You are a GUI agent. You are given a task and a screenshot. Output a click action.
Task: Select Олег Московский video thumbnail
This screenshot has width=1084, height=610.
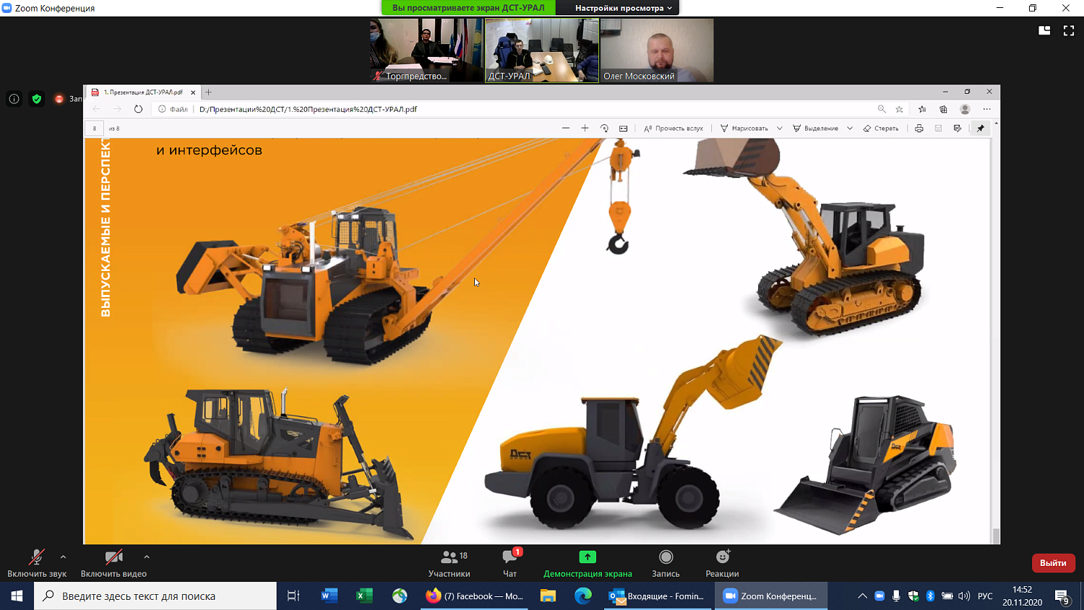[x=657, y=50]
